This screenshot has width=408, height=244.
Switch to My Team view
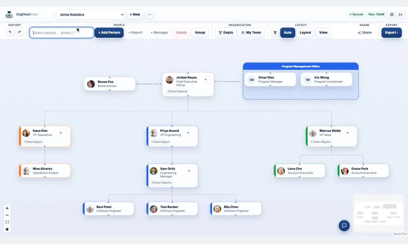(x=251, y=33)
